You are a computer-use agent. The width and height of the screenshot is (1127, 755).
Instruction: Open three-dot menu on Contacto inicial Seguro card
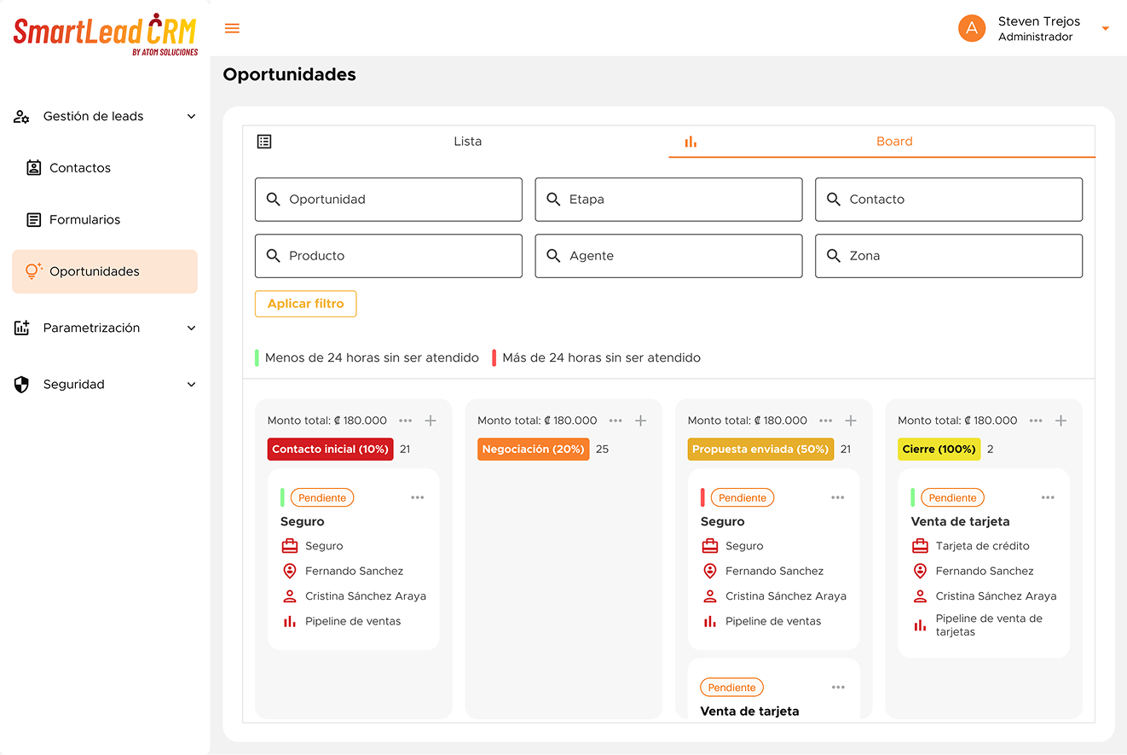coord(417,497)
